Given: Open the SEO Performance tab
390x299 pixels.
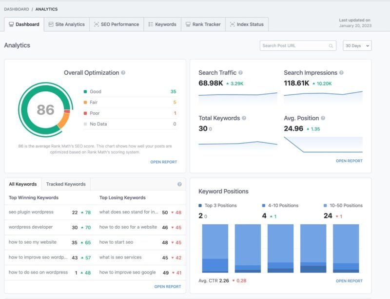Looking at the screenshot, I should tap(117, 24).
